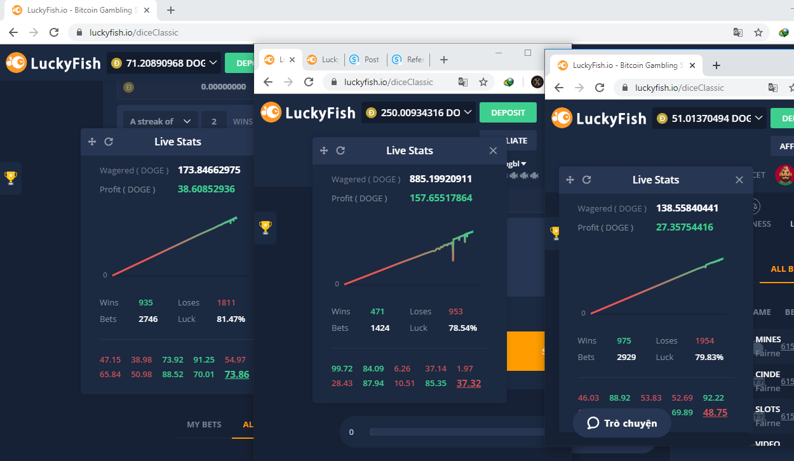Switch to the Post tab in the middle window
794x461 pixels.
coord(365,60)
